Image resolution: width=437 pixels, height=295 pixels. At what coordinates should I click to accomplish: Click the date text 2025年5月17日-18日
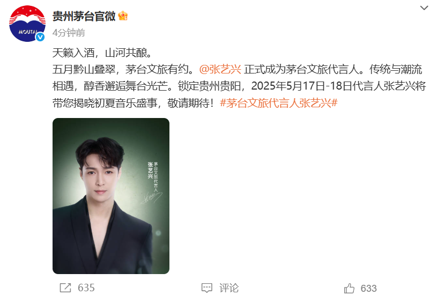click(301, 86)
